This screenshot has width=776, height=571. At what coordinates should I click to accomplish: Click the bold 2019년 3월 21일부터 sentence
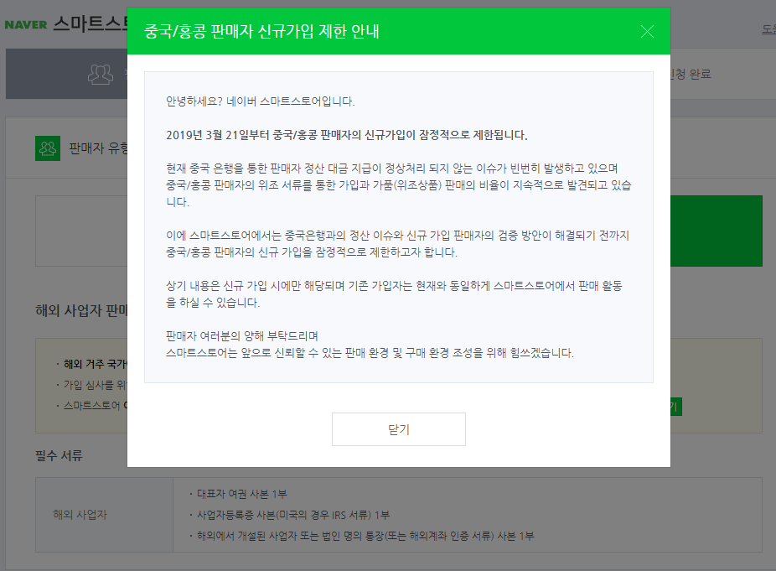tap(346, 135)
